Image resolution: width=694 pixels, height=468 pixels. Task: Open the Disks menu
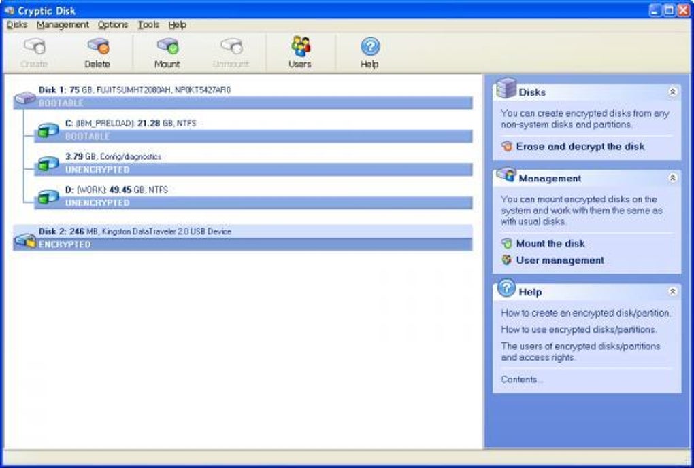tap(17, 24)
